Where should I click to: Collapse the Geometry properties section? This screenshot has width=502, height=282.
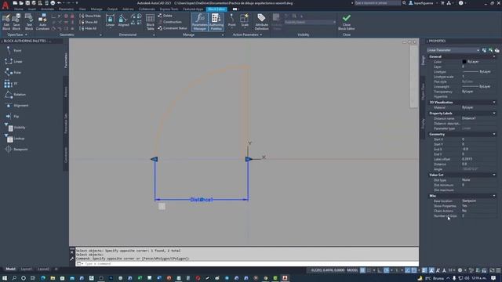[494, 134]
